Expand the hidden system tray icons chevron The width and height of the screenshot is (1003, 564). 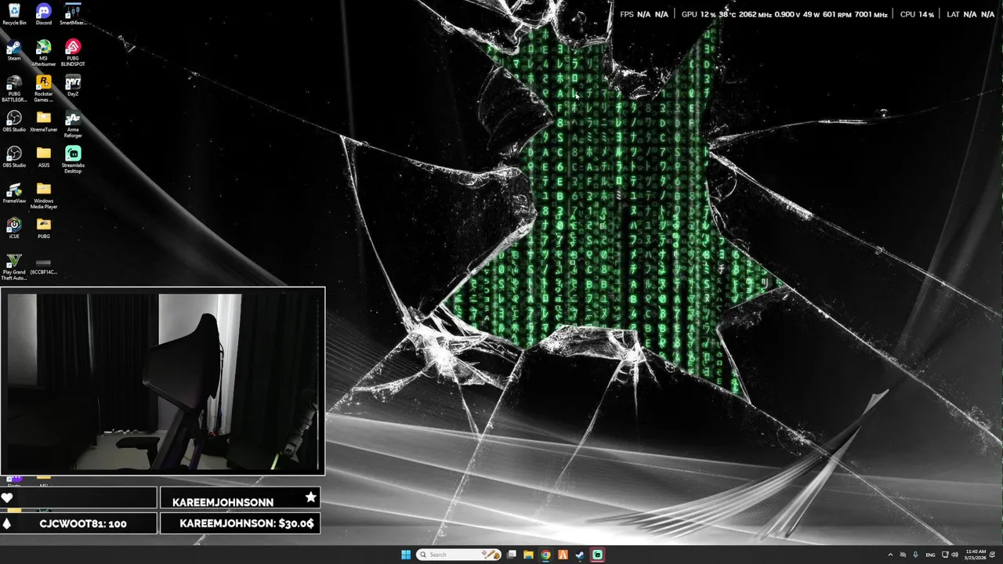tap(890, 555)
